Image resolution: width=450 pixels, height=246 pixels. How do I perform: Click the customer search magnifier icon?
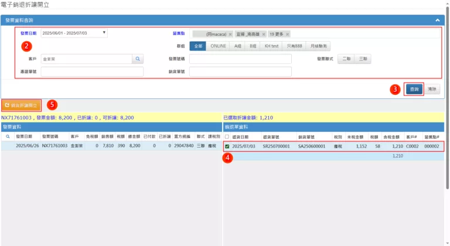pyautogui.click(x=138, y=59)
